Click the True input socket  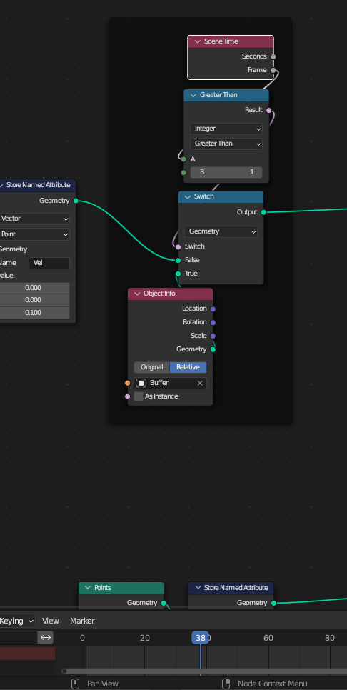pyautogui.click(x=178, y=274)
